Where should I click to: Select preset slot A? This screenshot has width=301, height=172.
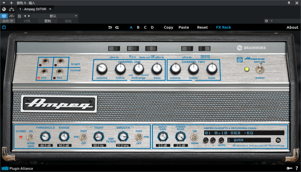(131, 27)
